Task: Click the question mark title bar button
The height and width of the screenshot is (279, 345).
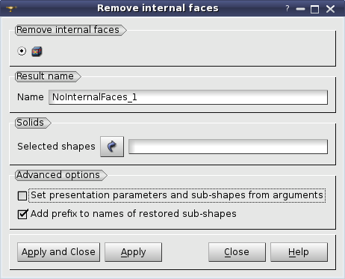Action: point(287,8)
